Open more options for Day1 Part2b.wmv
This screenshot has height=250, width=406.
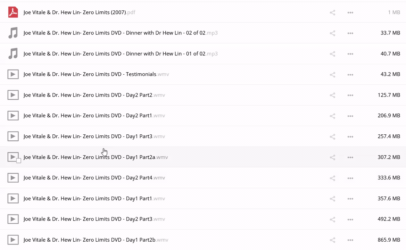350,240
